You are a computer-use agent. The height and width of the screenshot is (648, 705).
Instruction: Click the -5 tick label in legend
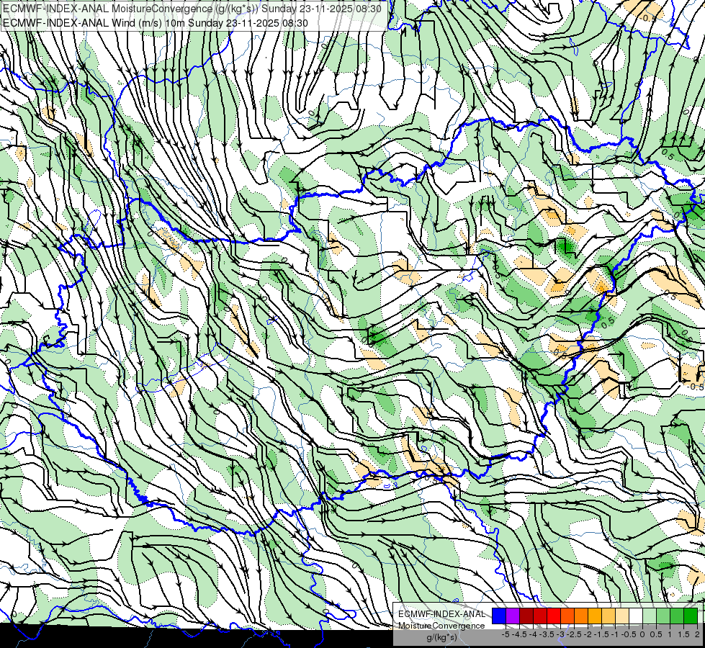pos(506,634)
